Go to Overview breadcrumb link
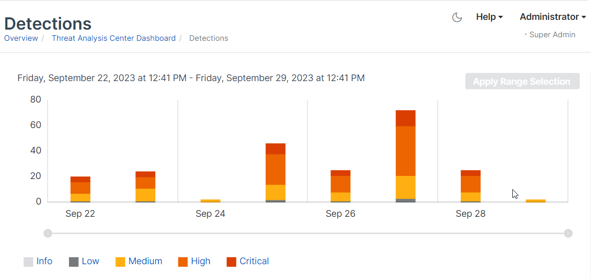Image resolution: width=591 pixels, height=279 pixels. [21, 38]
